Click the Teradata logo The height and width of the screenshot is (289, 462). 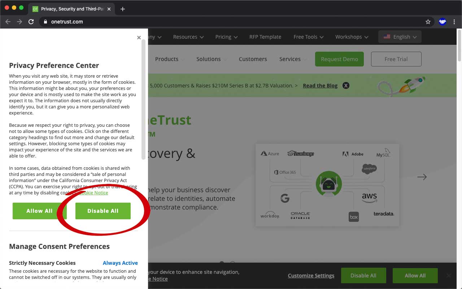pyautogui.click(x=384, y=214)
